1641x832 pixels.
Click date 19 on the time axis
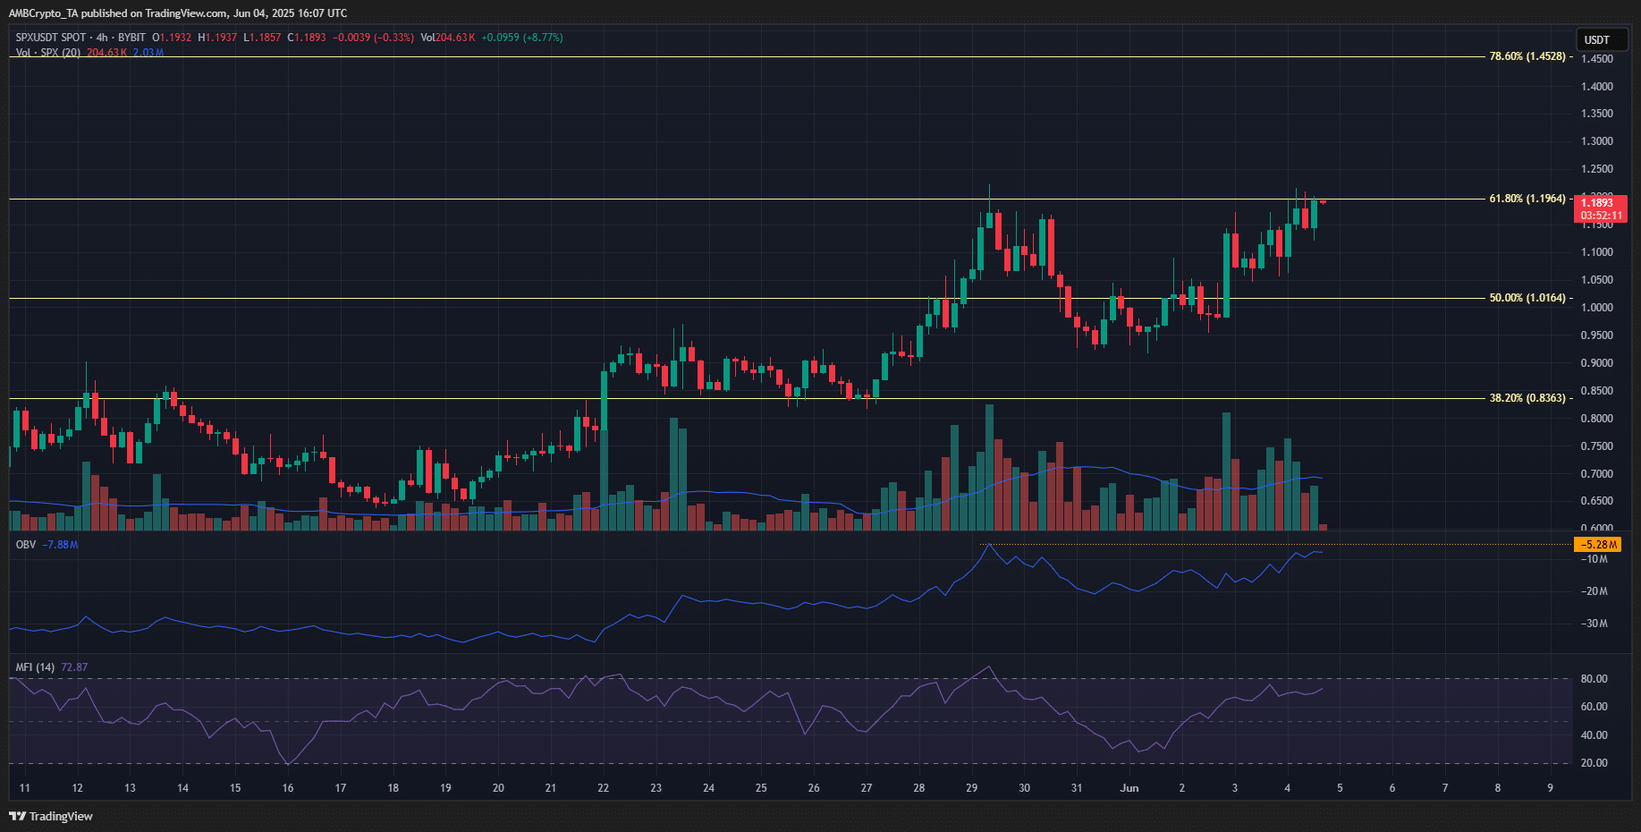(x=445, y=788)
